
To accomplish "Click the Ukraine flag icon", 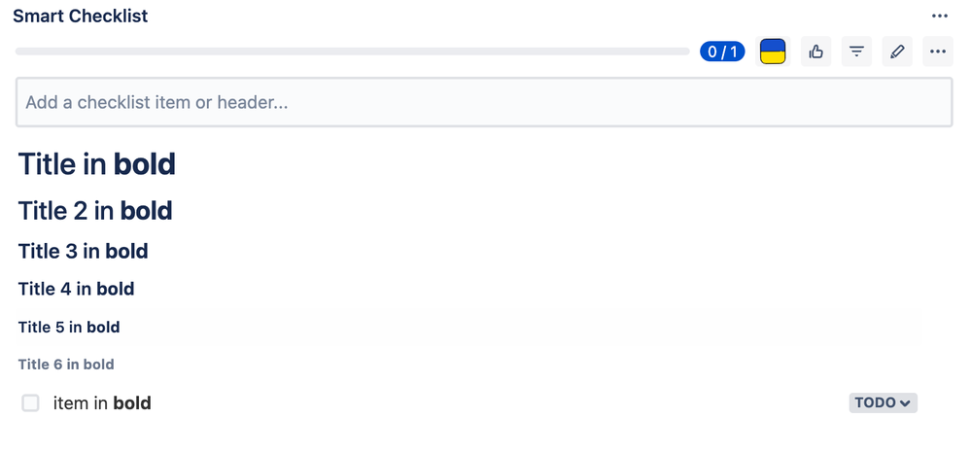I will [x=773, y=52].
